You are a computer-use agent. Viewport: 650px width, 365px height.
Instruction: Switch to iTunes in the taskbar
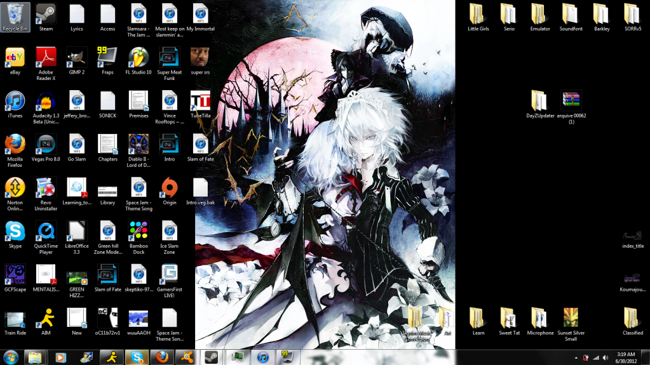point(262,357)
